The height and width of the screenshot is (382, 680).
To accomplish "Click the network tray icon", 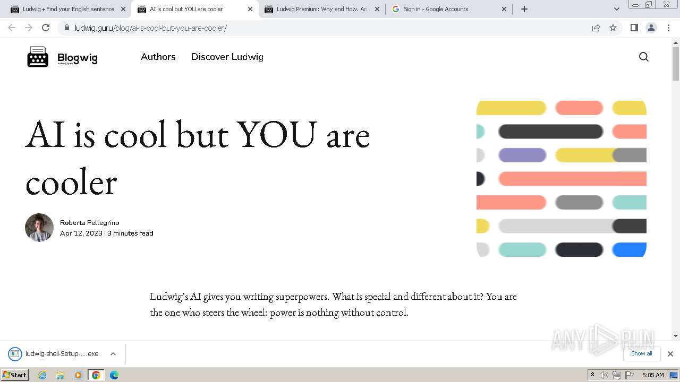I will [x=616, y=375].
